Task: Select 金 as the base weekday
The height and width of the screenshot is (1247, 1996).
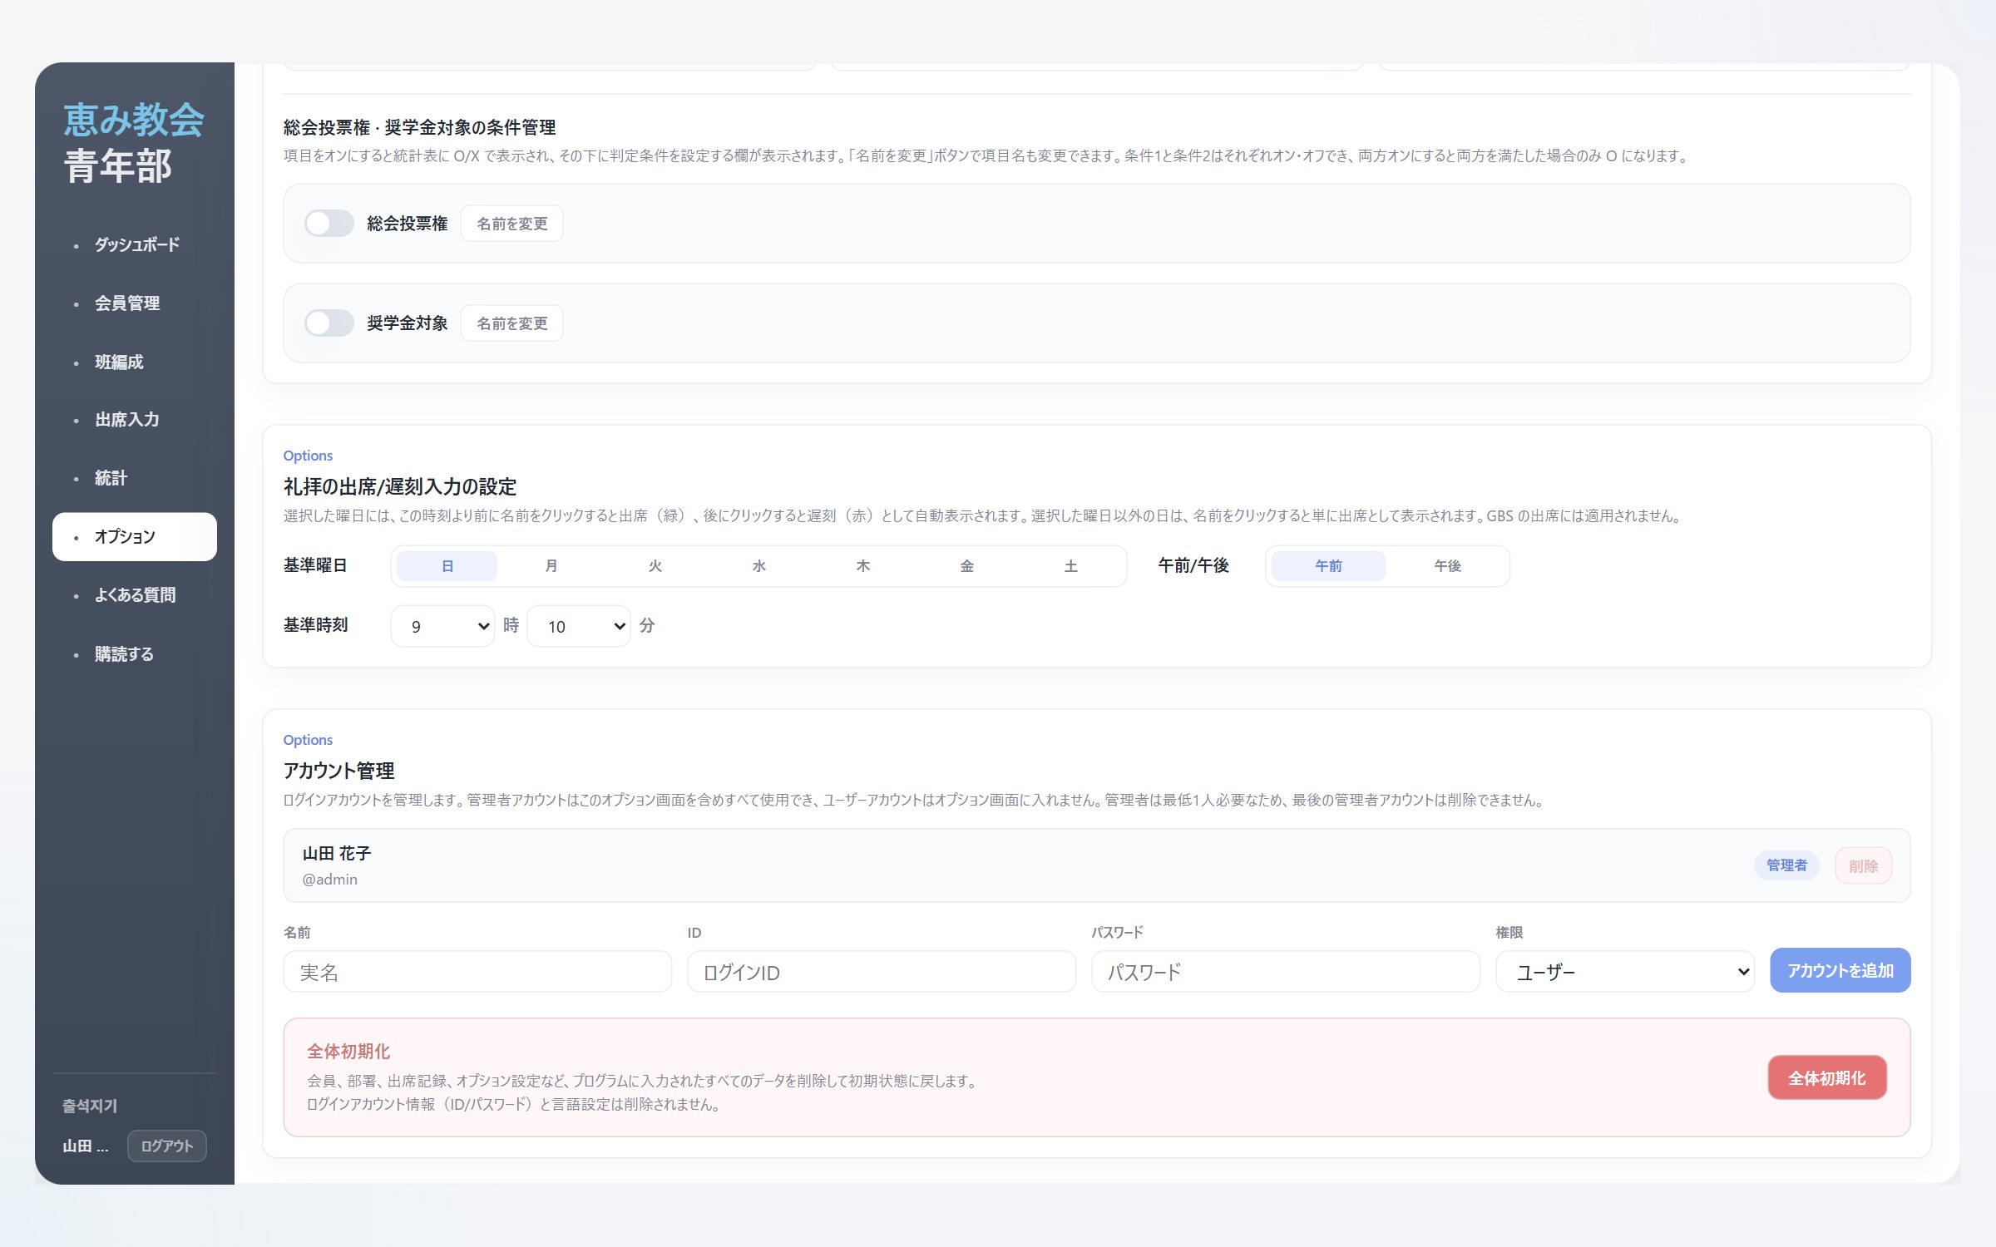Action: pos(967,566)
